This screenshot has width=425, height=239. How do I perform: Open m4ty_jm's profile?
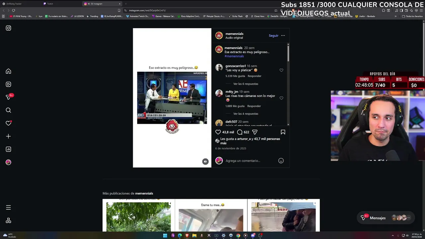[232, 92]
